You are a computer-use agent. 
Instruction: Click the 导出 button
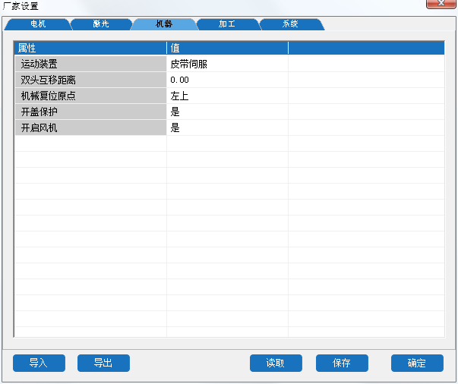pos(103,363)
